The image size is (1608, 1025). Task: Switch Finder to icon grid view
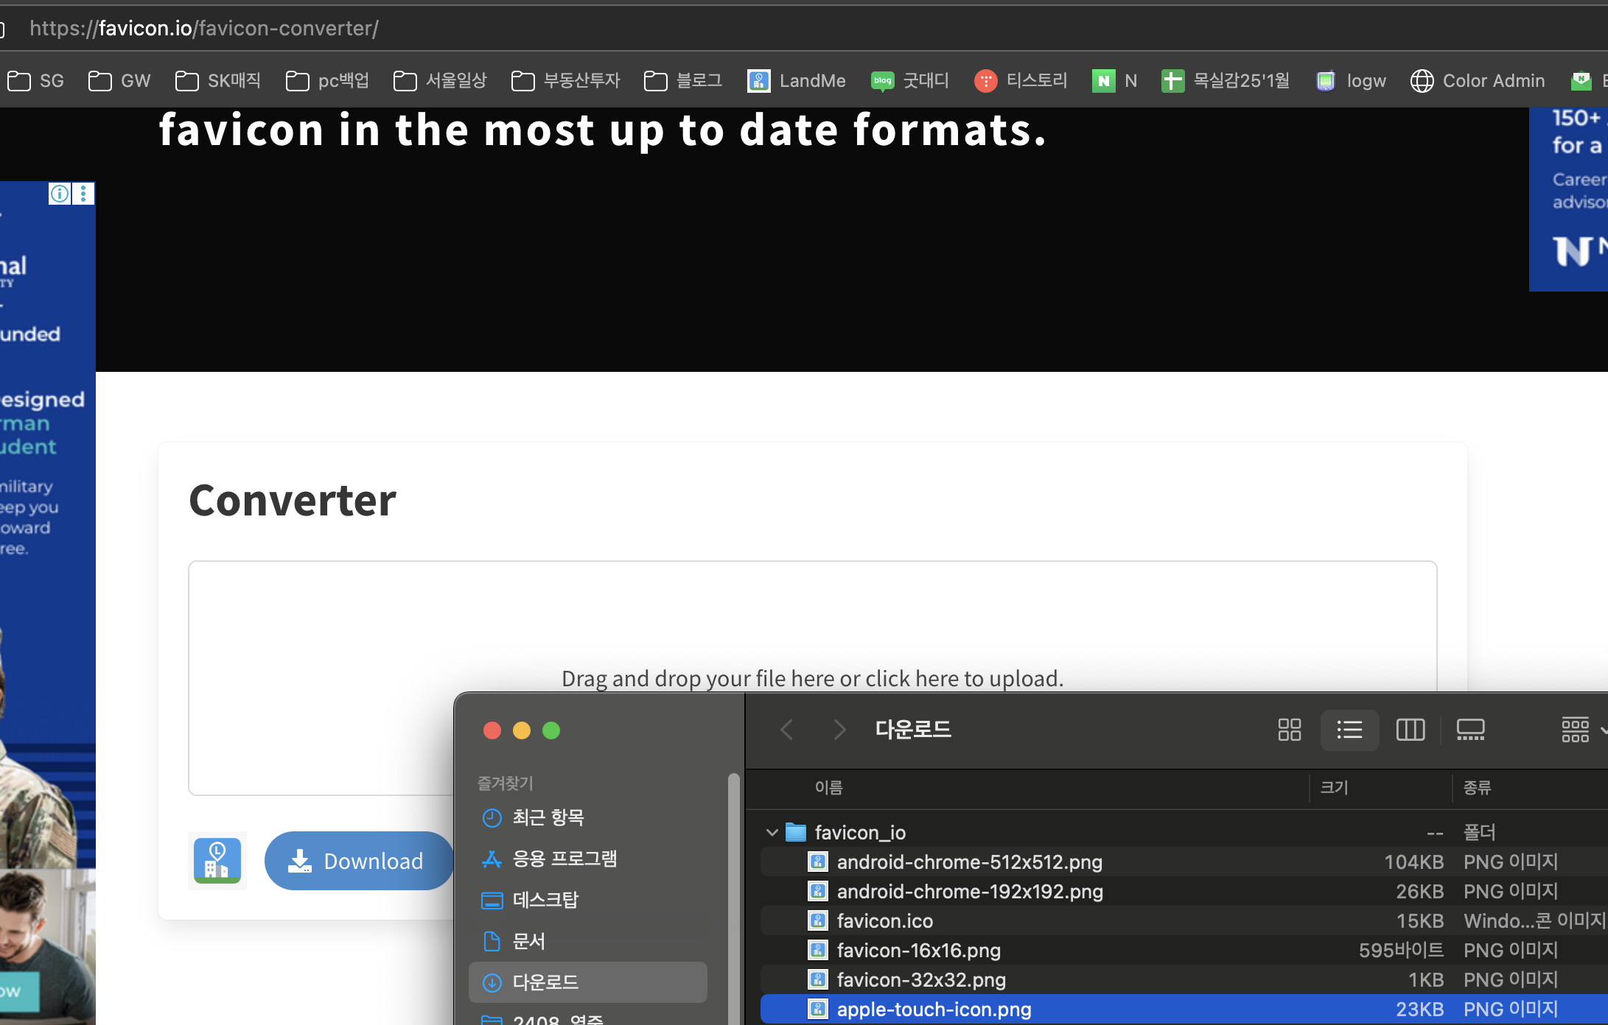(1289, 730)
